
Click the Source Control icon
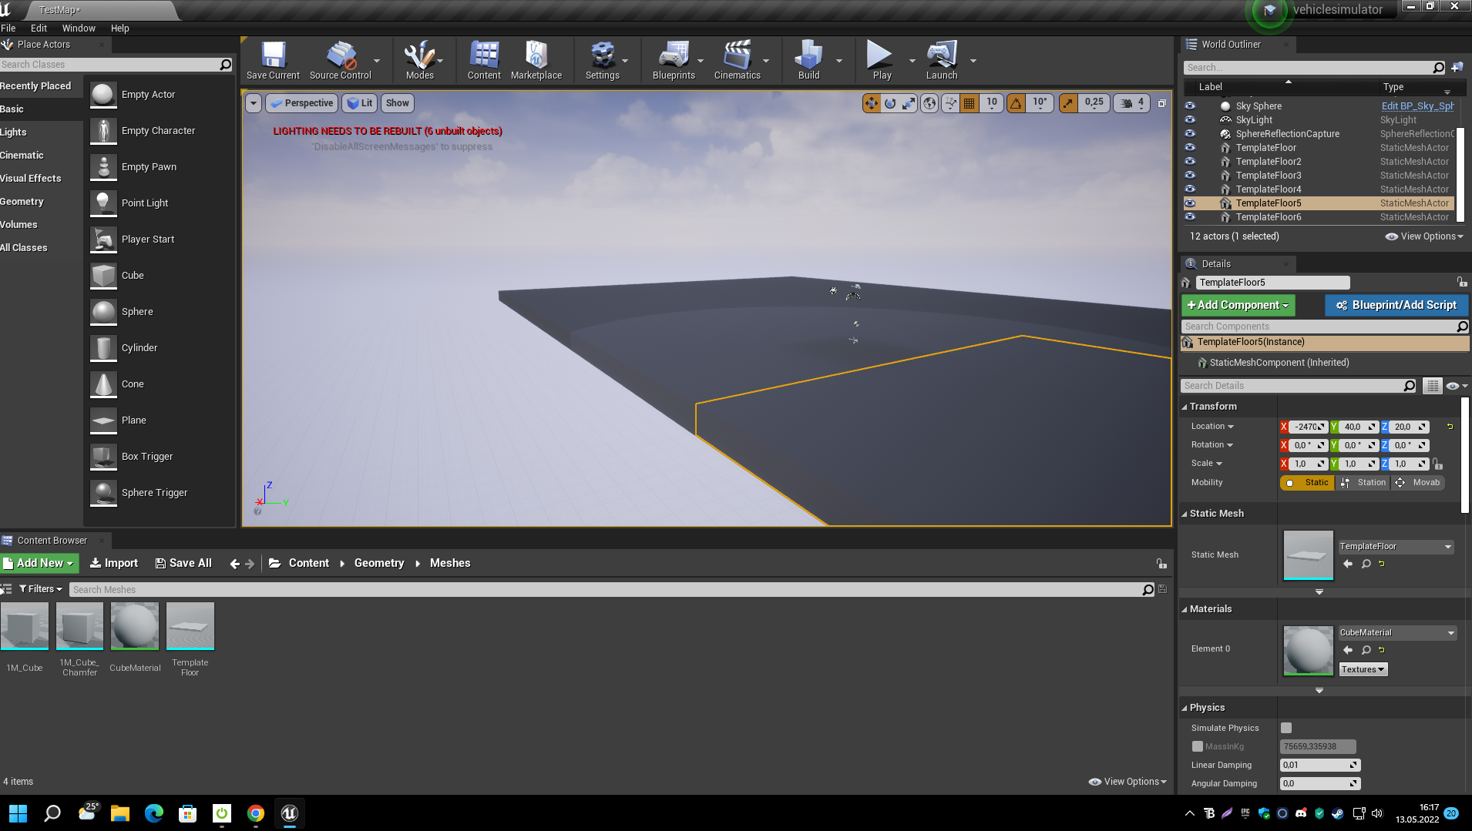[340, 60]
